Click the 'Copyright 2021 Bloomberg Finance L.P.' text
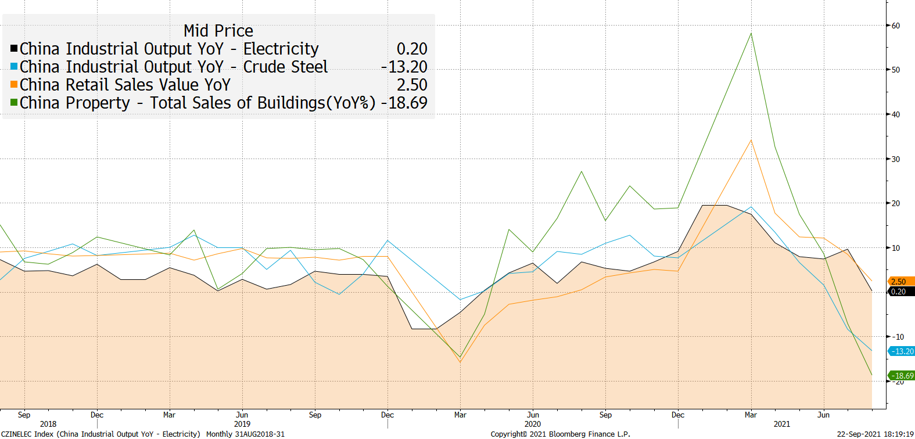 click(560, 434)
